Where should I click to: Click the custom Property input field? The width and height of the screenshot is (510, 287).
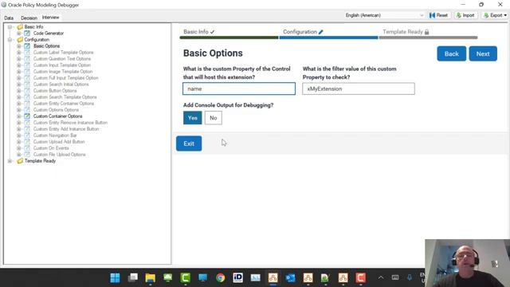pos(239,88)
